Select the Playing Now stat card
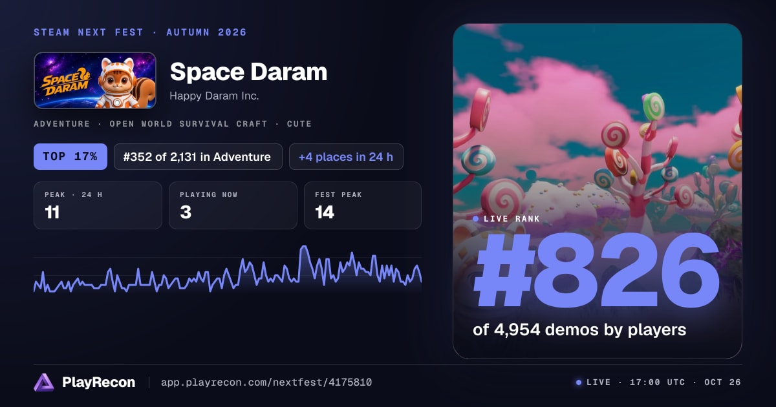The width and height of the screenshot is (776, 407). pyautogui.click(x=233, y=205)
